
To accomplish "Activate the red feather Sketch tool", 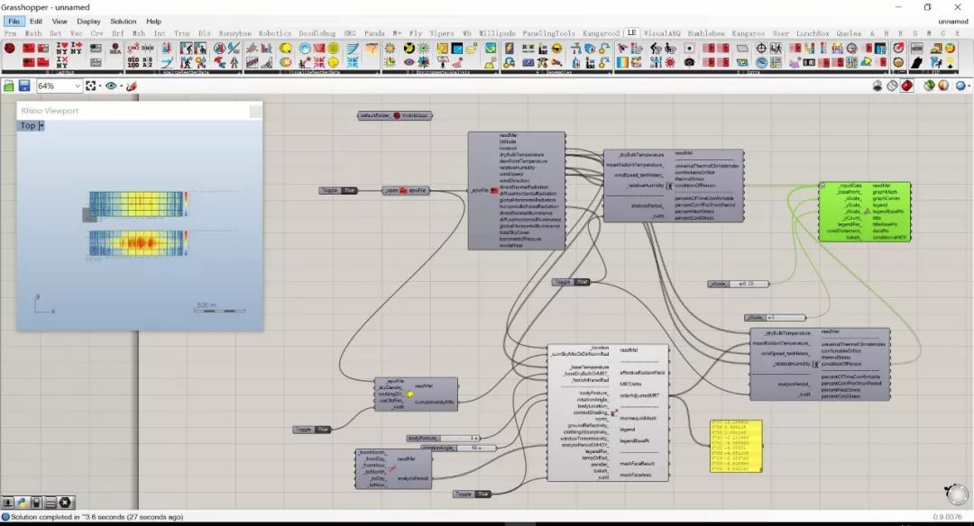I will (x=131, y=86).
